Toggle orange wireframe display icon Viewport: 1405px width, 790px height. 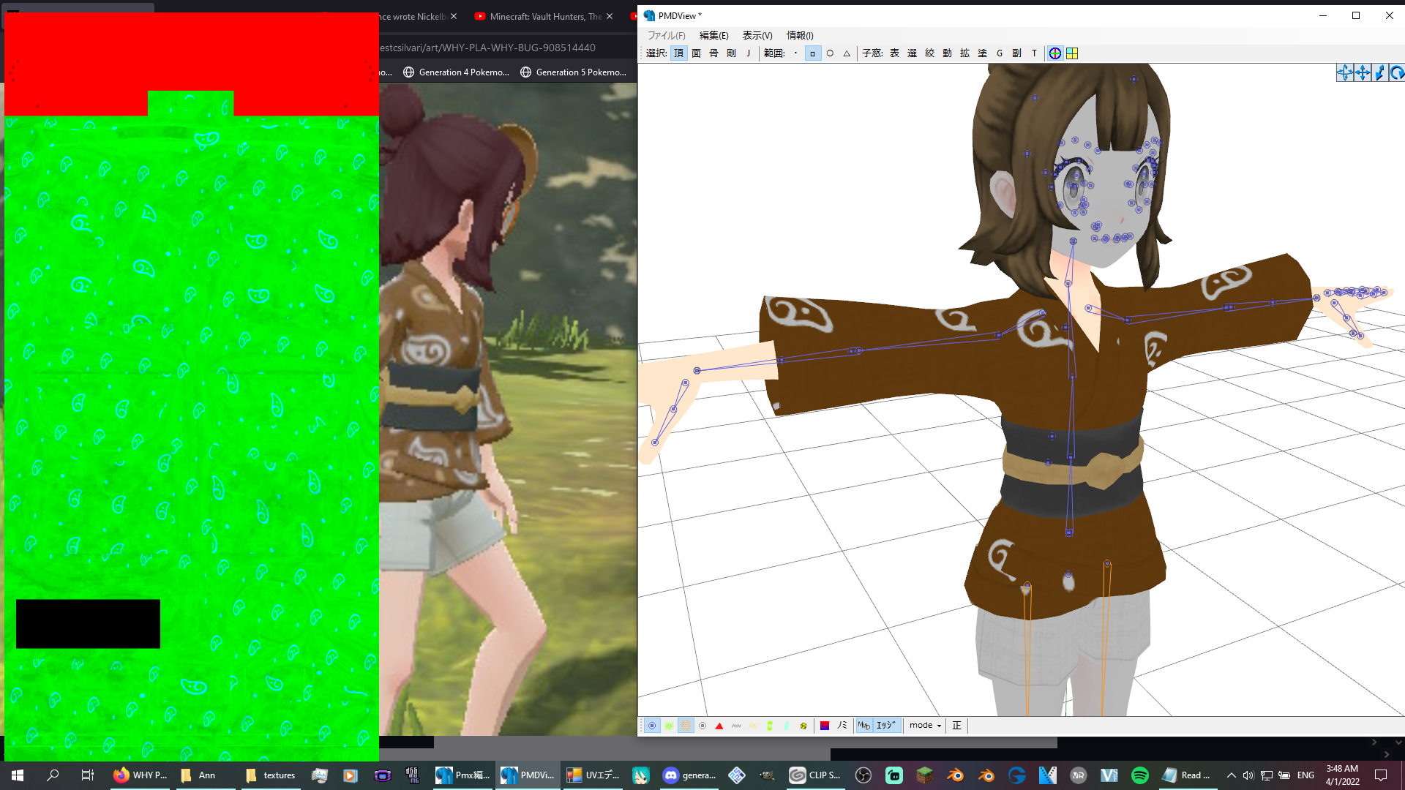(686, 726)
